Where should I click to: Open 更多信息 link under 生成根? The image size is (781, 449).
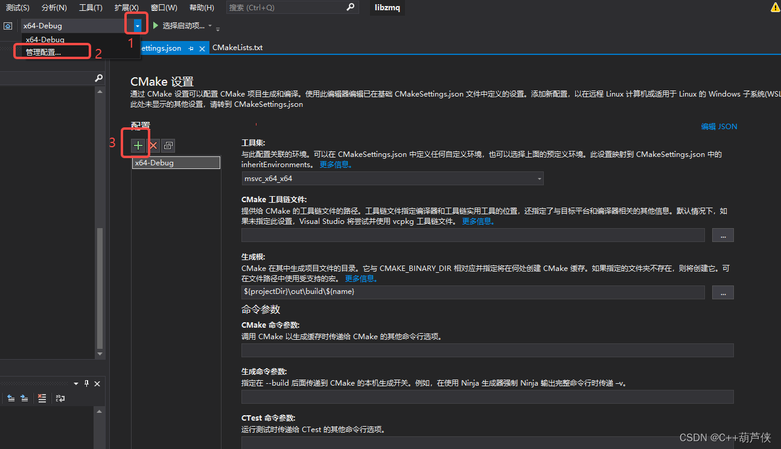point(362,279)
